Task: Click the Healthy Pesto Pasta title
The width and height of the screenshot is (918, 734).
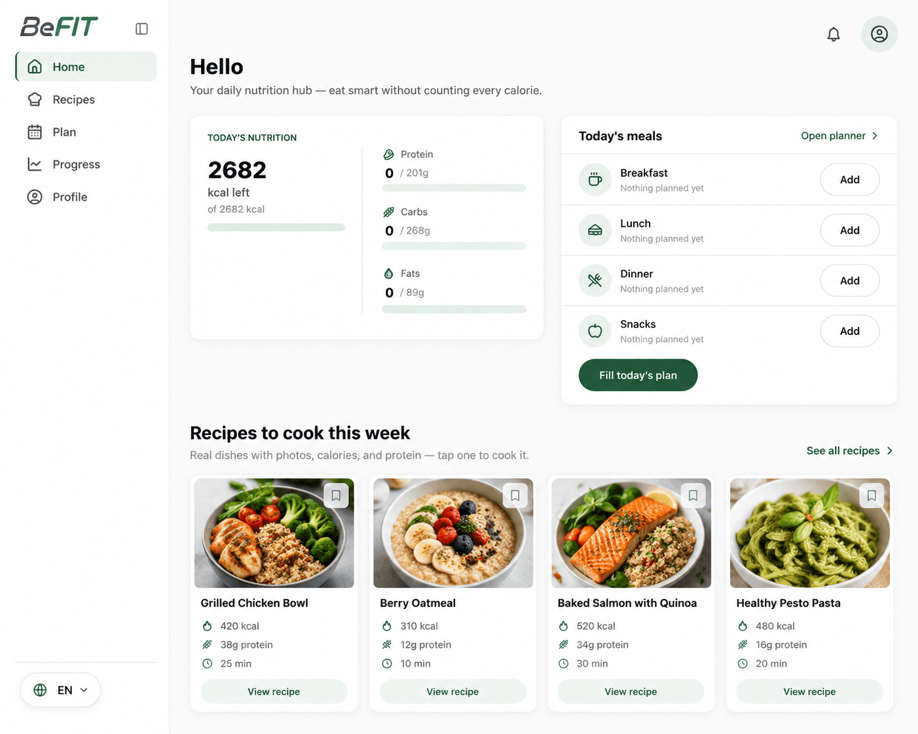Action: 788,603
